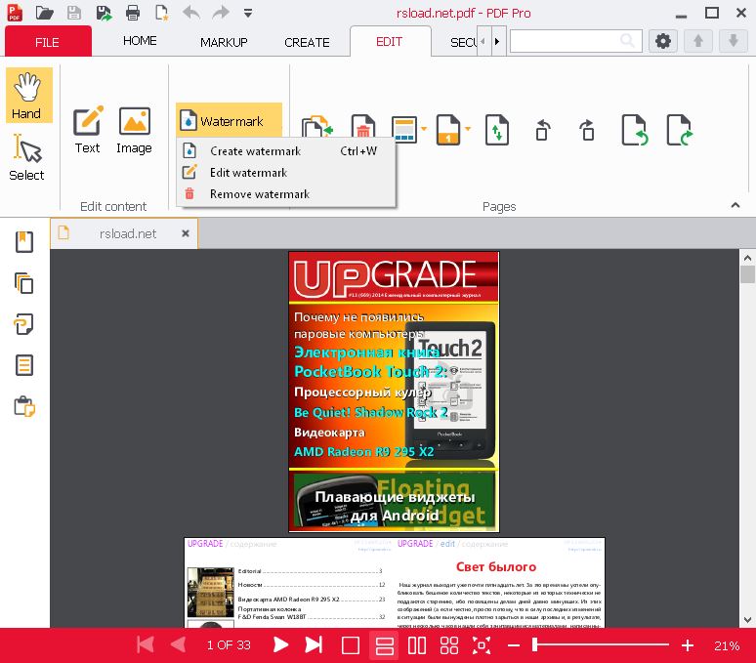The height and width of the screenshot is (663, 756).
Task: Switch to continuous page view
Action: click(x=384, y=645)
